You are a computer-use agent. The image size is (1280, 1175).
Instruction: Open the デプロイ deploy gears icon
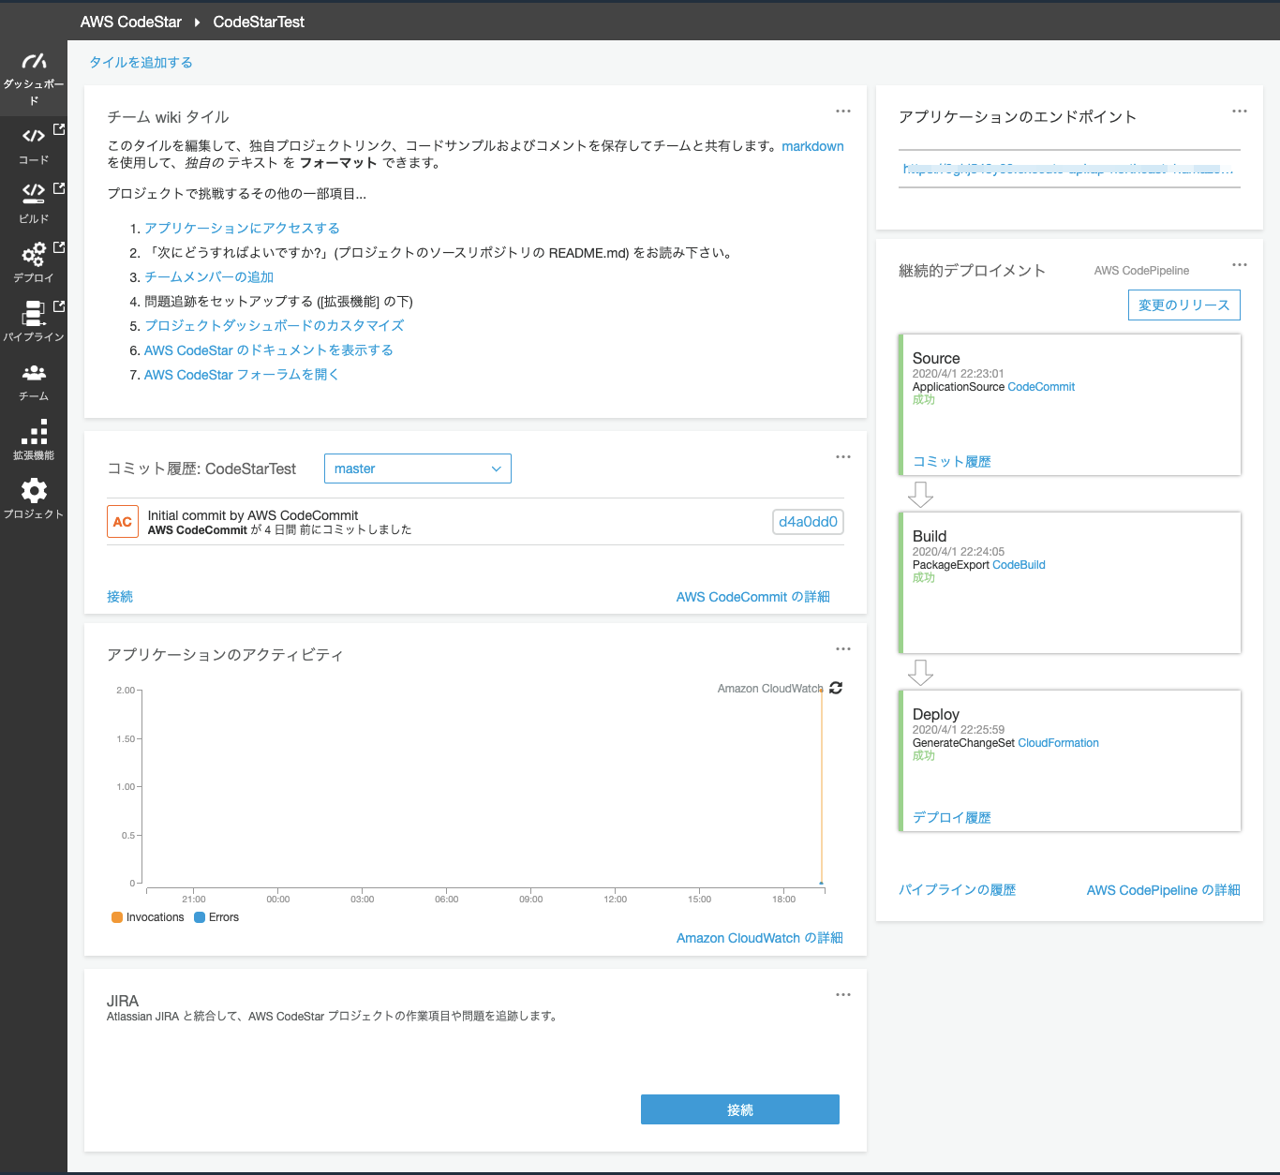tap(34, 253)
